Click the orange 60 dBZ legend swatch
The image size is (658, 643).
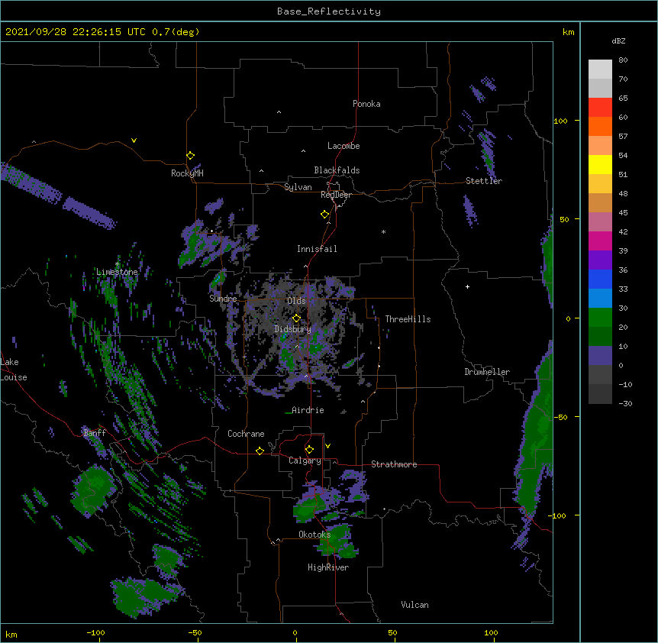[600, 126]
